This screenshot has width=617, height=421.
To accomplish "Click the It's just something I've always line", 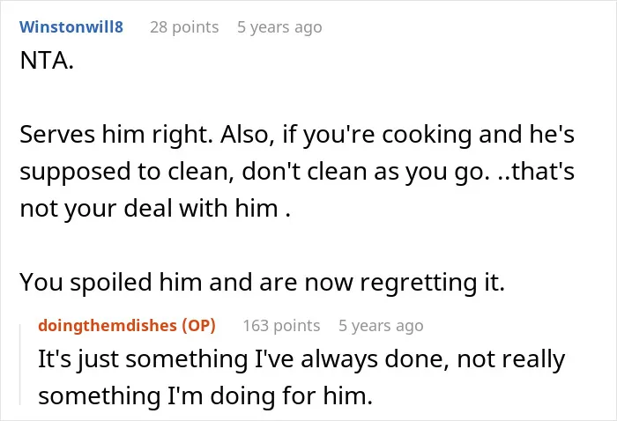I will click(301, 359).
